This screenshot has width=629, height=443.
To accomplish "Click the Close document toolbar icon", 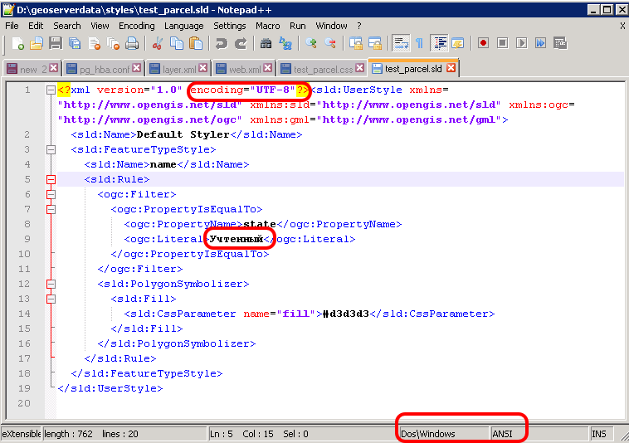I will (x=94, y=43).
